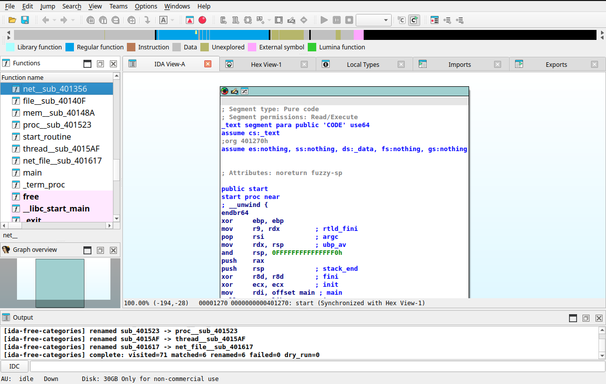Open the Options menu

tap(146, 6)
